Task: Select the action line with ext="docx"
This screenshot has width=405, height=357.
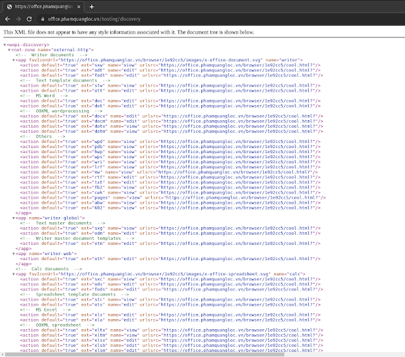Action: [x=171, y=116]
